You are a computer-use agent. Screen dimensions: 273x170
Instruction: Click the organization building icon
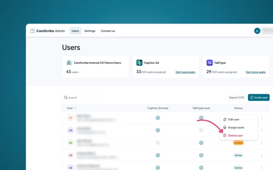[69, 63]
